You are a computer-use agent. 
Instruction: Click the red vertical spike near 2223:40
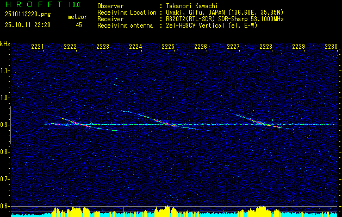coord(123,125)
